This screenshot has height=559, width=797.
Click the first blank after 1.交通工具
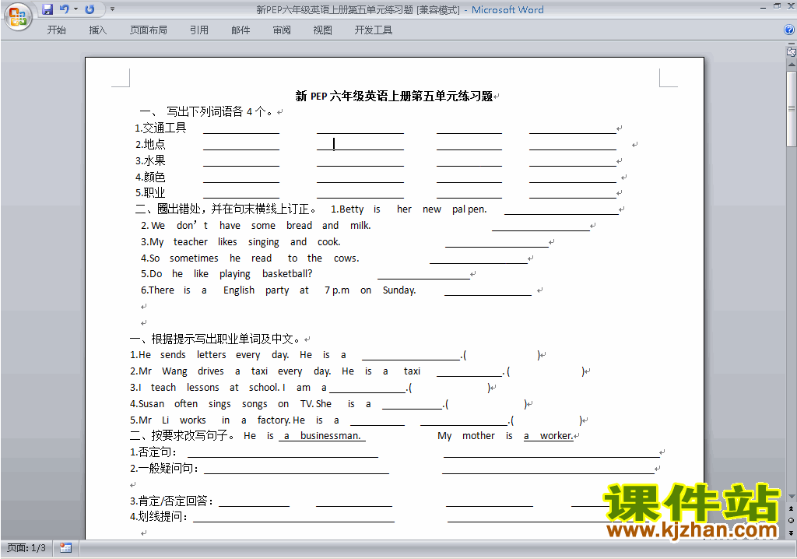[x=241, y=129]
